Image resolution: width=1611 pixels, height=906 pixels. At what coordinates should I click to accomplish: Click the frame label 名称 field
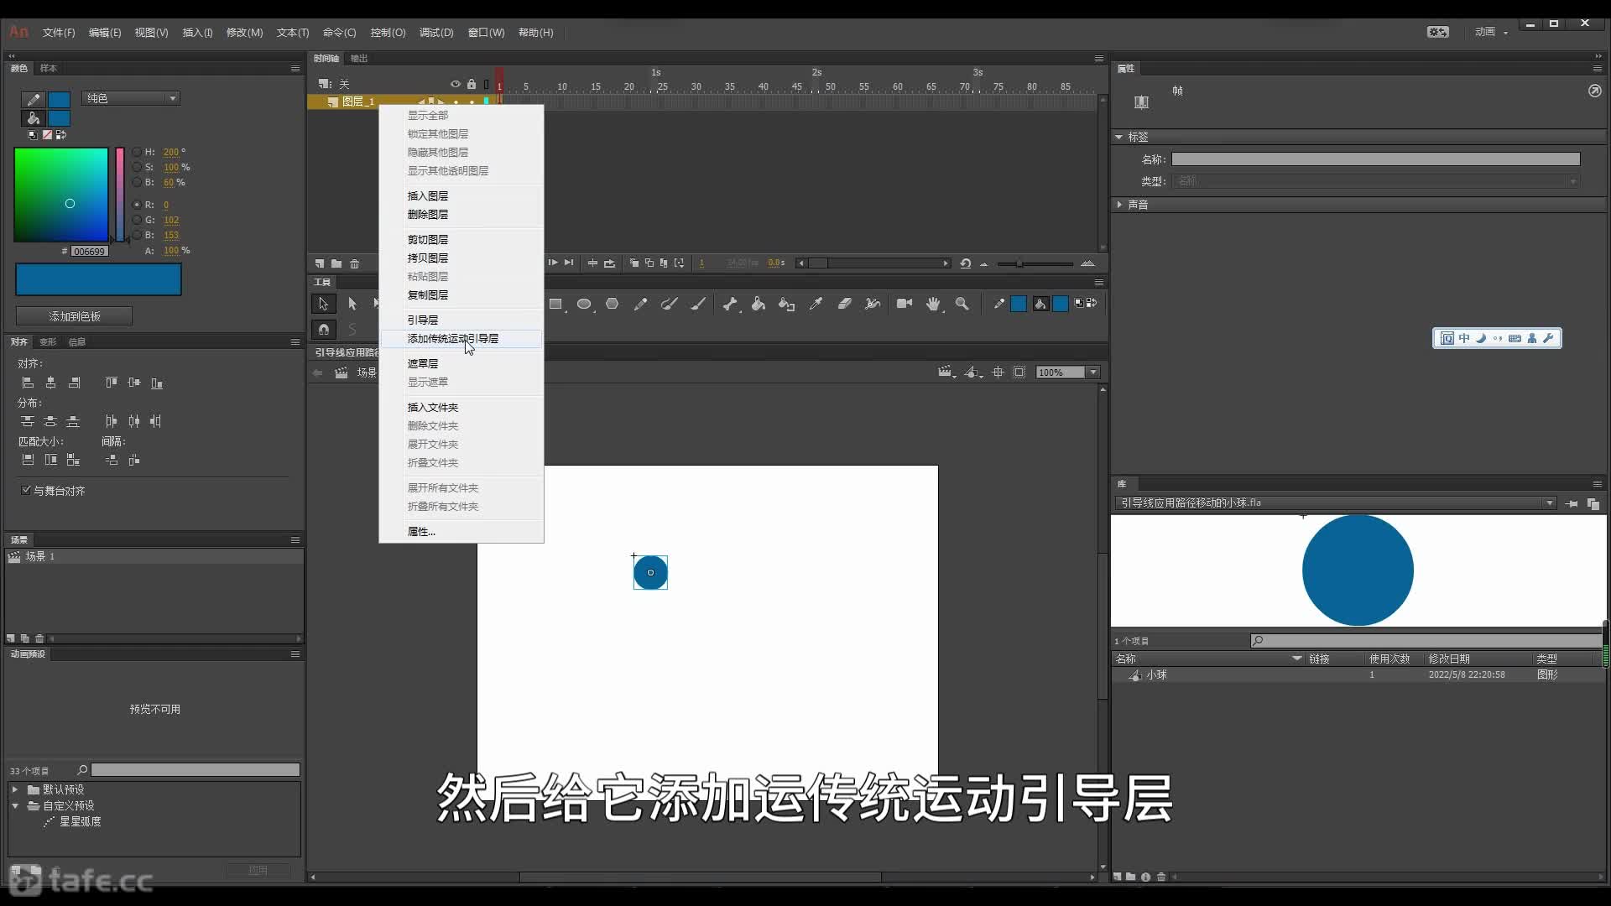[x=1375, y=159]
